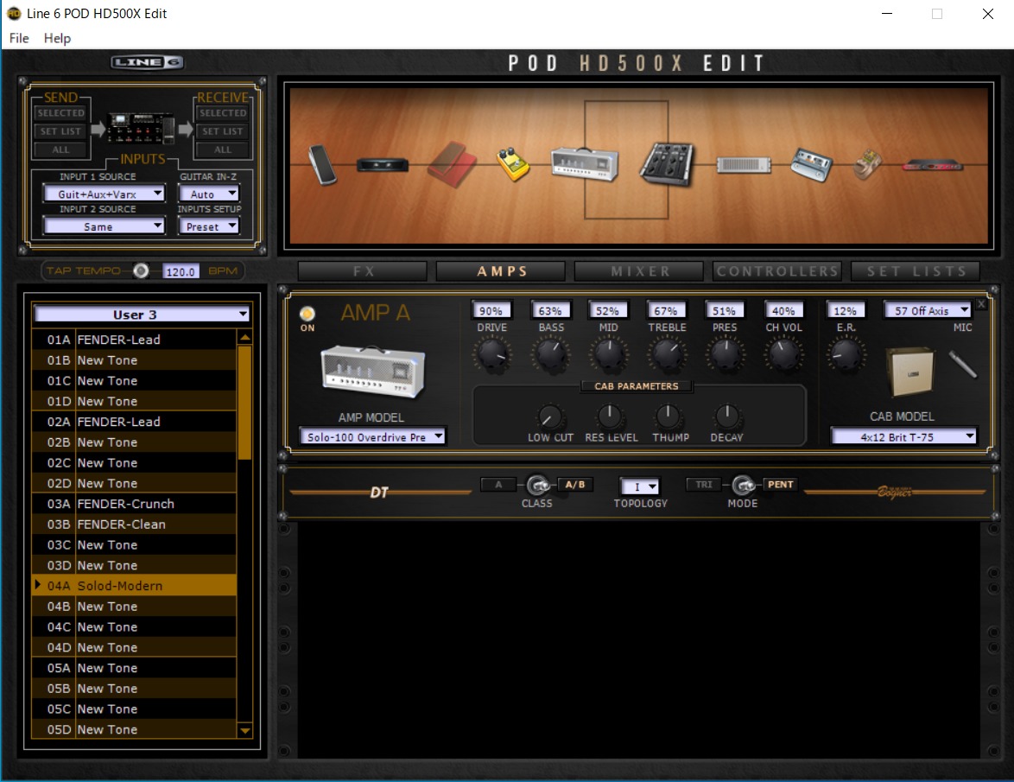The height and width of the screenshot is (782, 1014).
Task: Click the Amp A model image
Action: 372,372
